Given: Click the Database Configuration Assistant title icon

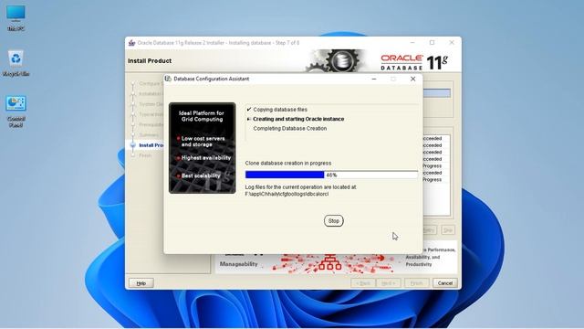Looking at the screenshot, I should click(x=168, y=79).
